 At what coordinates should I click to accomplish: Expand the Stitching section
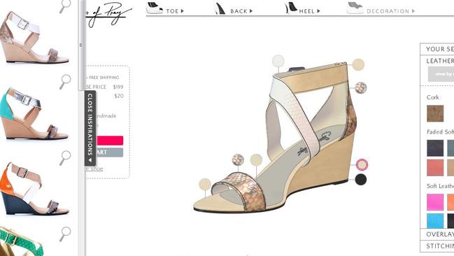[x=437, y=246]
